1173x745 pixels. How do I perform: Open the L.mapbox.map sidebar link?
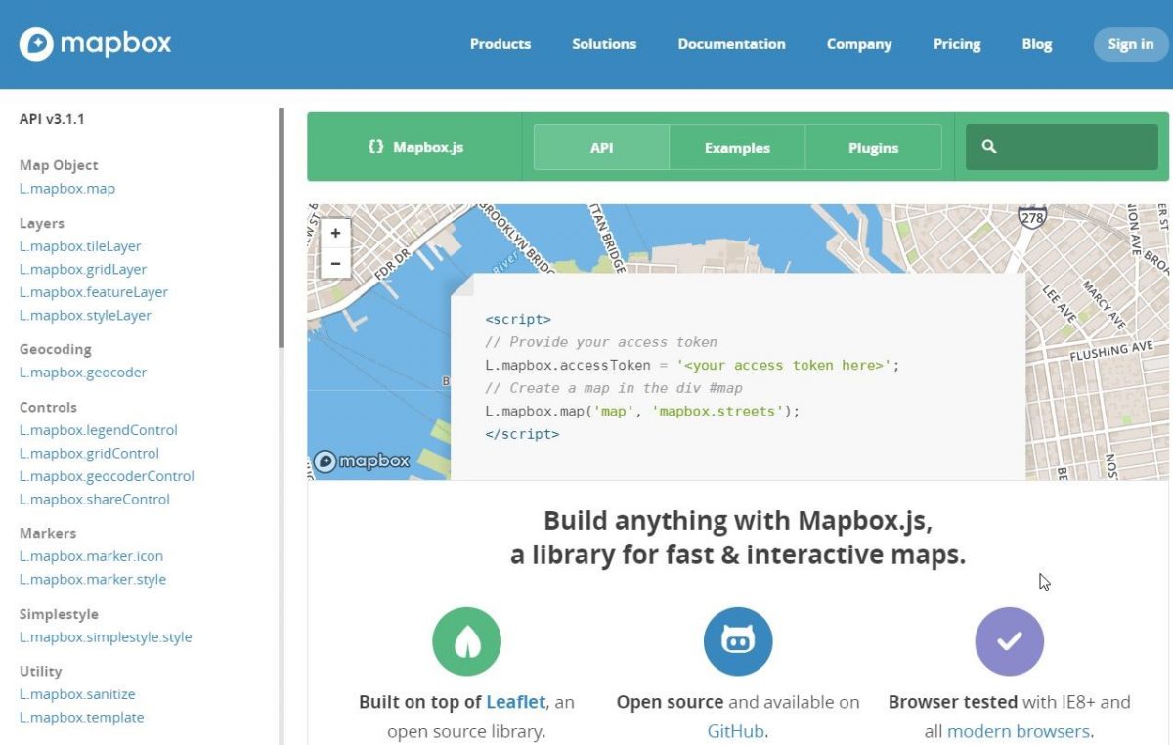coord(66,188)
